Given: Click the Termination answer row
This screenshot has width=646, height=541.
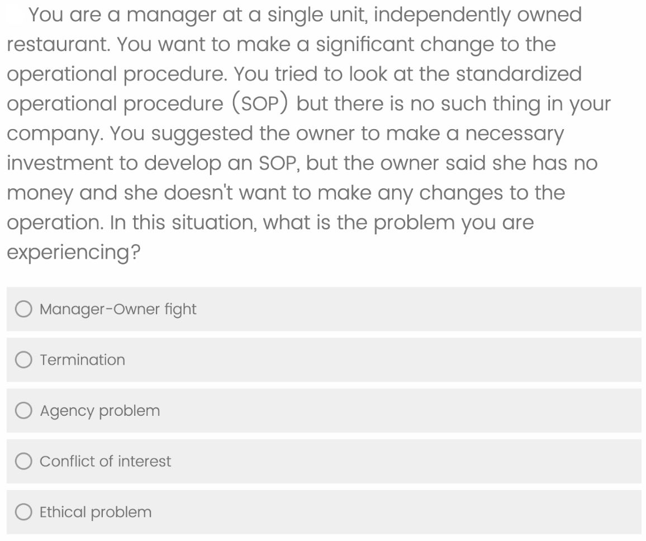Looking at the screenshot, I should point(323,359).
